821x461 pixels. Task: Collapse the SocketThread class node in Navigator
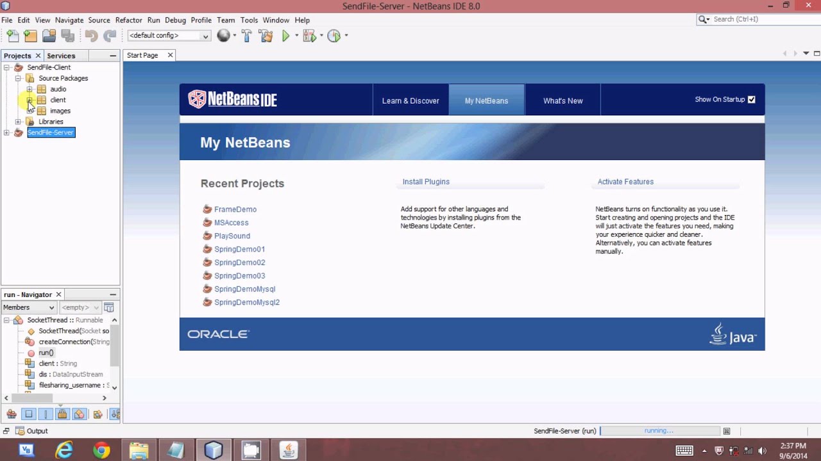(6, 320)
